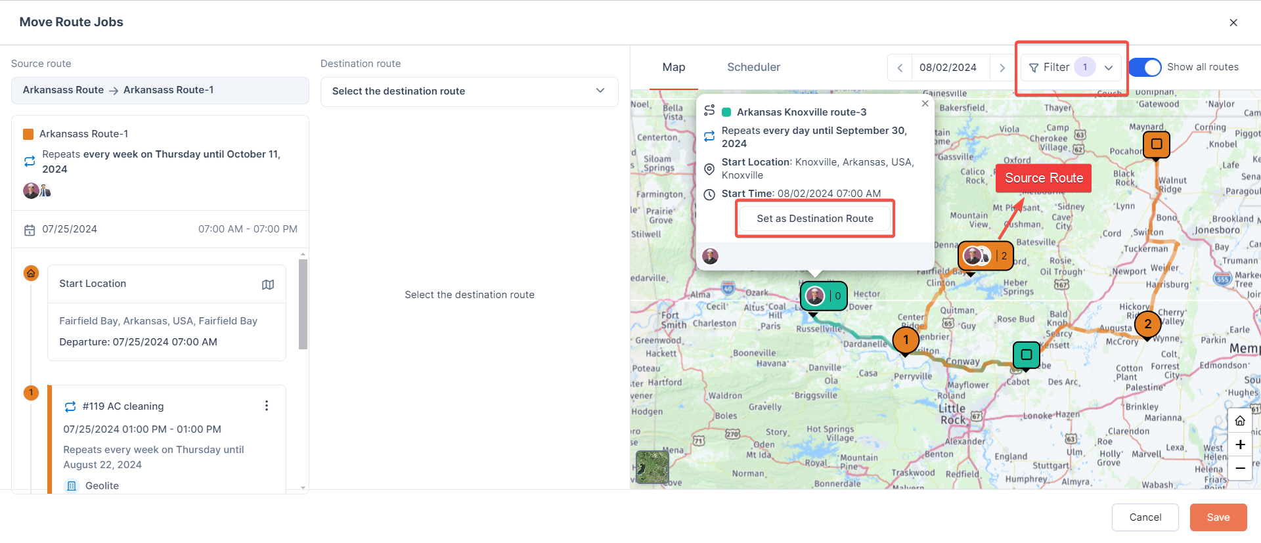Screen dimensions: 1261x543
Task: Click orange end-stop square marker near Pocahontas
Action: [1157, 144]
